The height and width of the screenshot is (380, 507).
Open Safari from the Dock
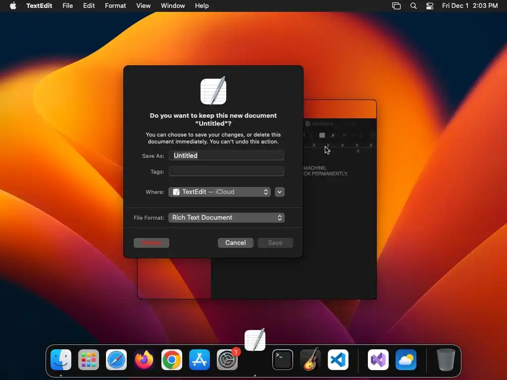tap(116, 360)
